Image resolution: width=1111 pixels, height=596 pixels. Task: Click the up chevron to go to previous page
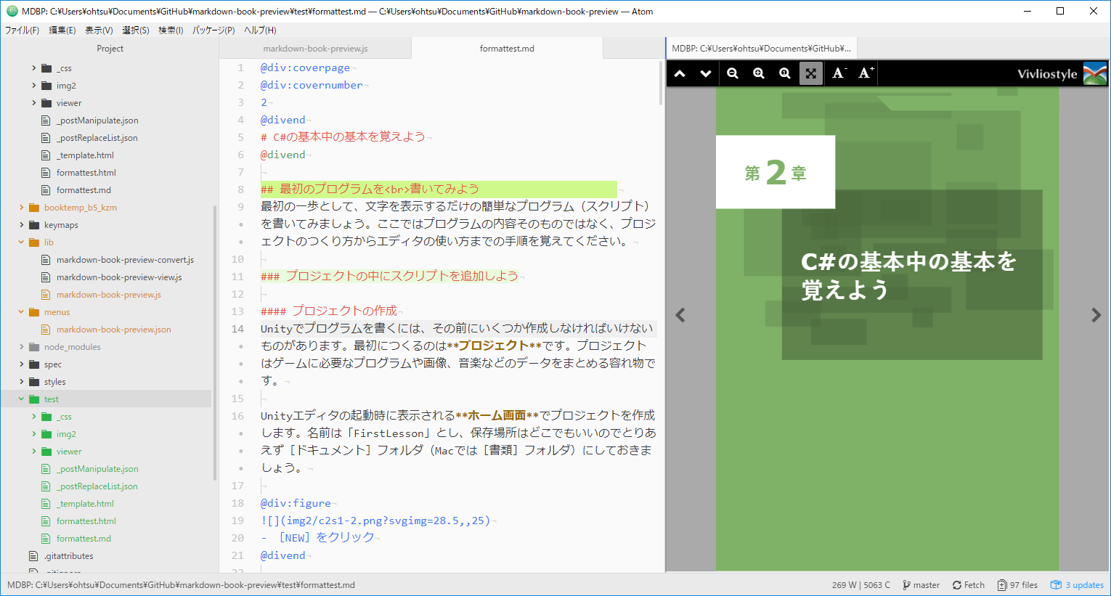point(680,73)
